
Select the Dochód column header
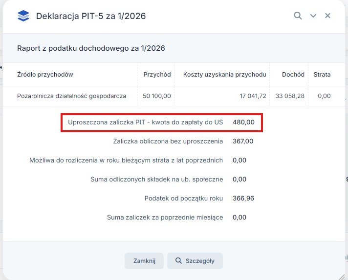pos(293,75)
